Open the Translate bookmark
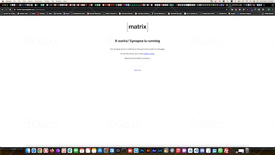Viewport: 275px width, 155px height. [x=58, y=13]
